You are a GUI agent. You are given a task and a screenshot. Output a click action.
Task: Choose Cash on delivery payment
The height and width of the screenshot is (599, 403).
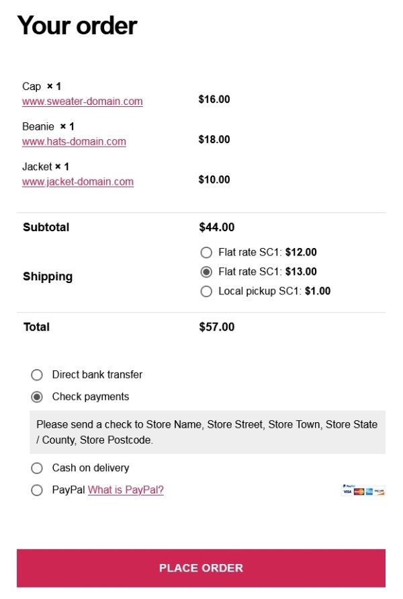point(37,469)
